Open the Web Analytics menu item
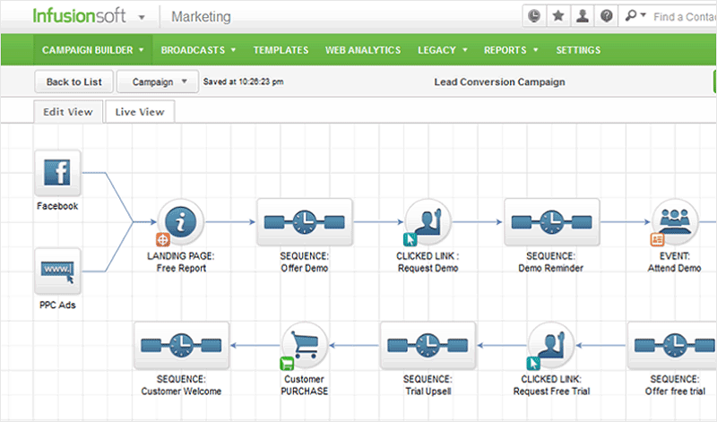Viewport: 717px width, 422px height. (x=363, y=50)
